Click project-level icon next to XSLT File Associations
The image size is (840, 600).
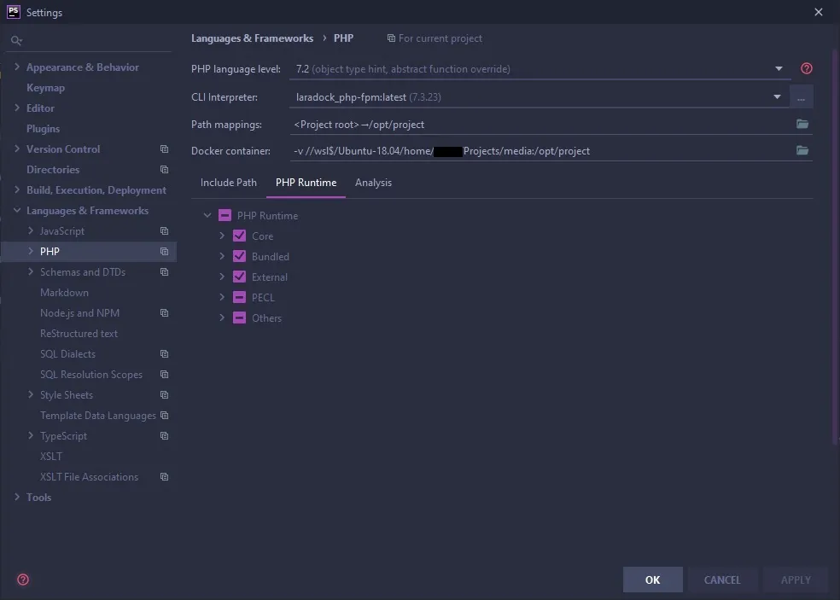click(165, 477)
